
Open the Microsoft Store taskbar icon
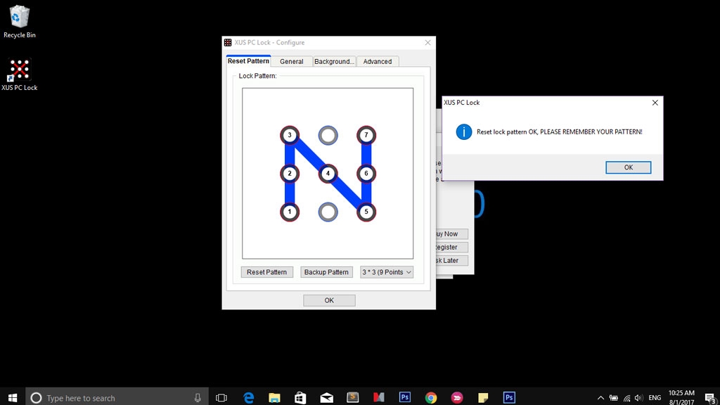(300, 398)
